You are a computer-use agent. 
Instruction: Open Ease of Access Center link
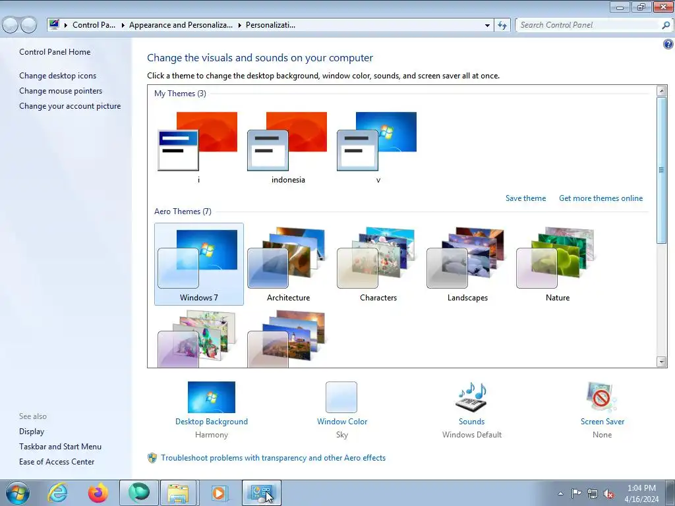[57, 462]
